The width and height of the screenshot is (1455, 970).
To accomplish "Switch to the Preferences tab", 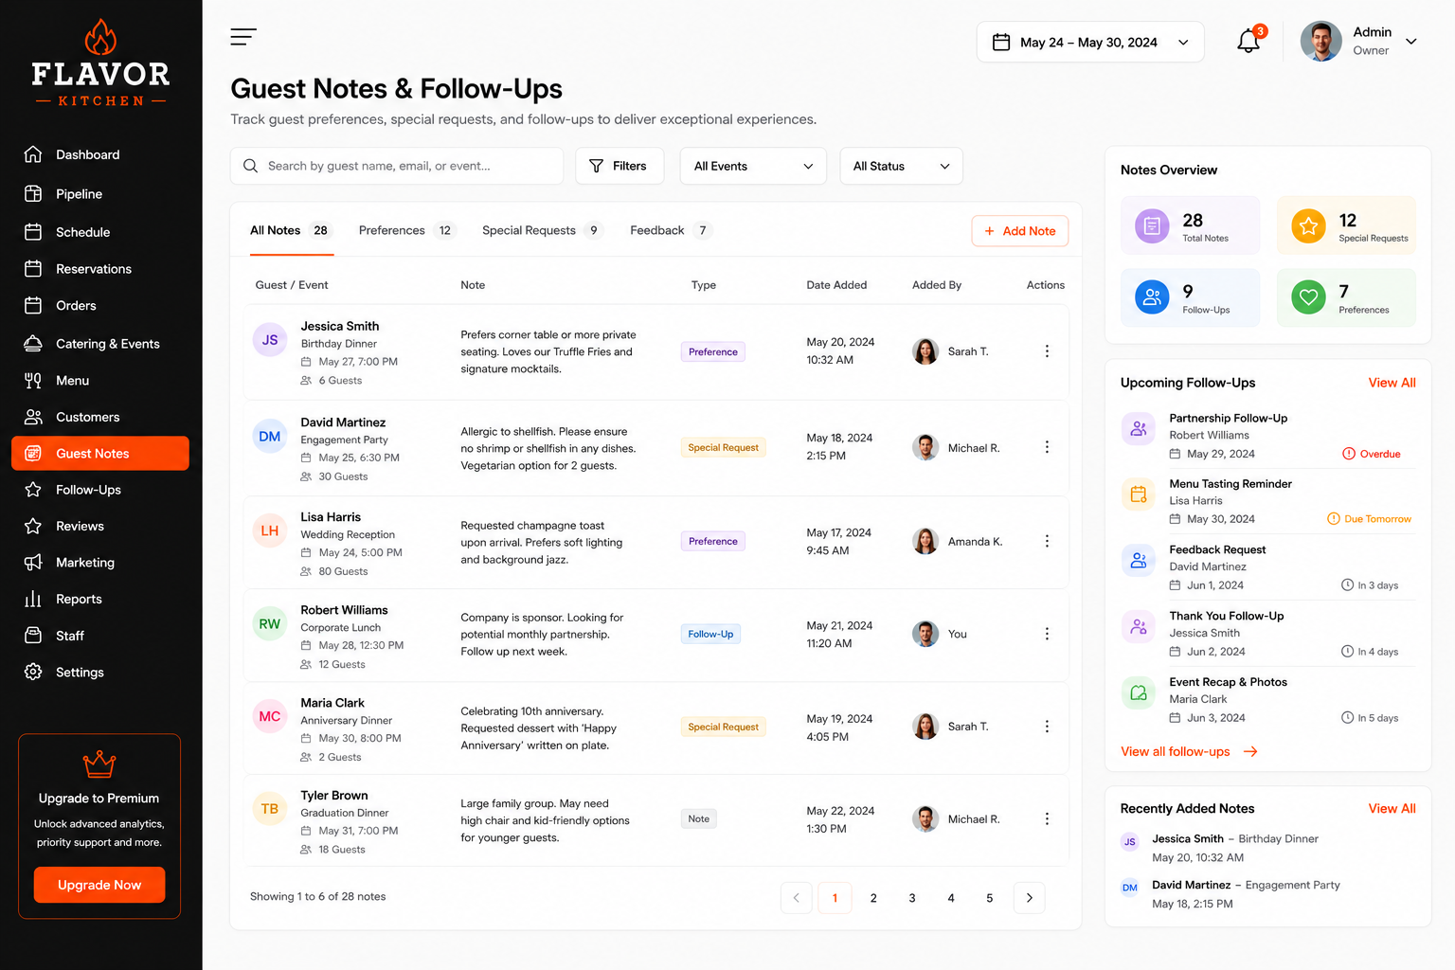I will [406, 230].
